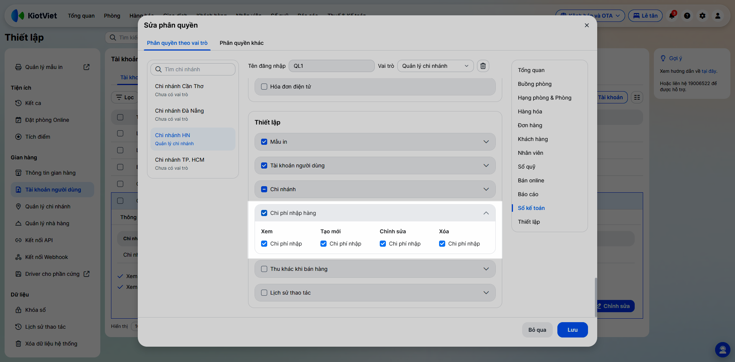
Task: Click the Tích điểm star icon
Action: point(18,137)
